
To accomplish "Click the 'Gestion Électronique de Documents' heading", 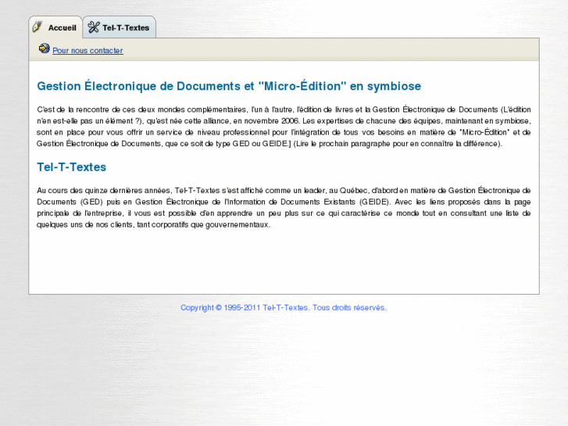I will [x=229, y=86].
